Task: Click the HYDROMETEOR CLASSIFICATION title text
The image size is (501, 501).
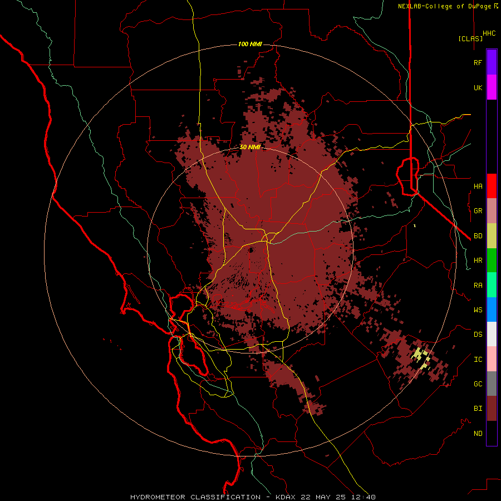Action: click(x=195, y=497)
